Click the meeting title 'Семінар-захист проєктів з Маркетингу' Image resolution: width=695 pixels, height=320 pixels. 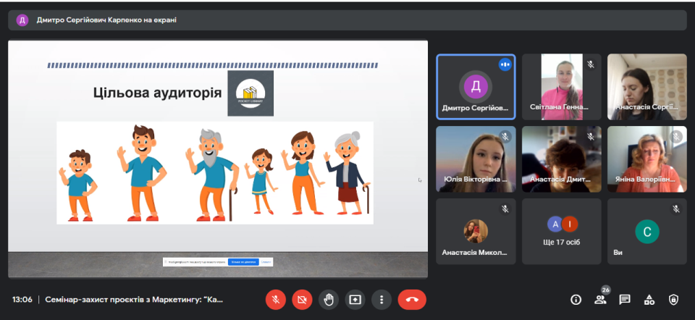(135, 300)
